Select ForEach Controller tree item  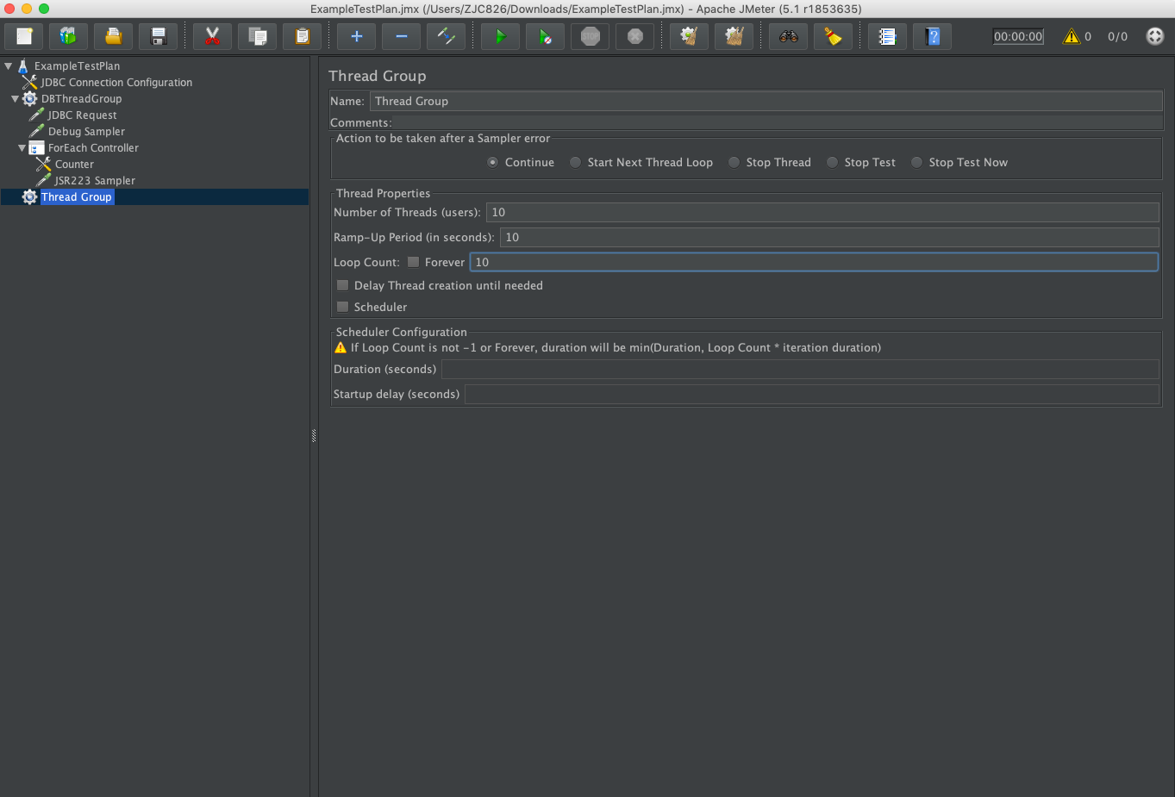93,148
